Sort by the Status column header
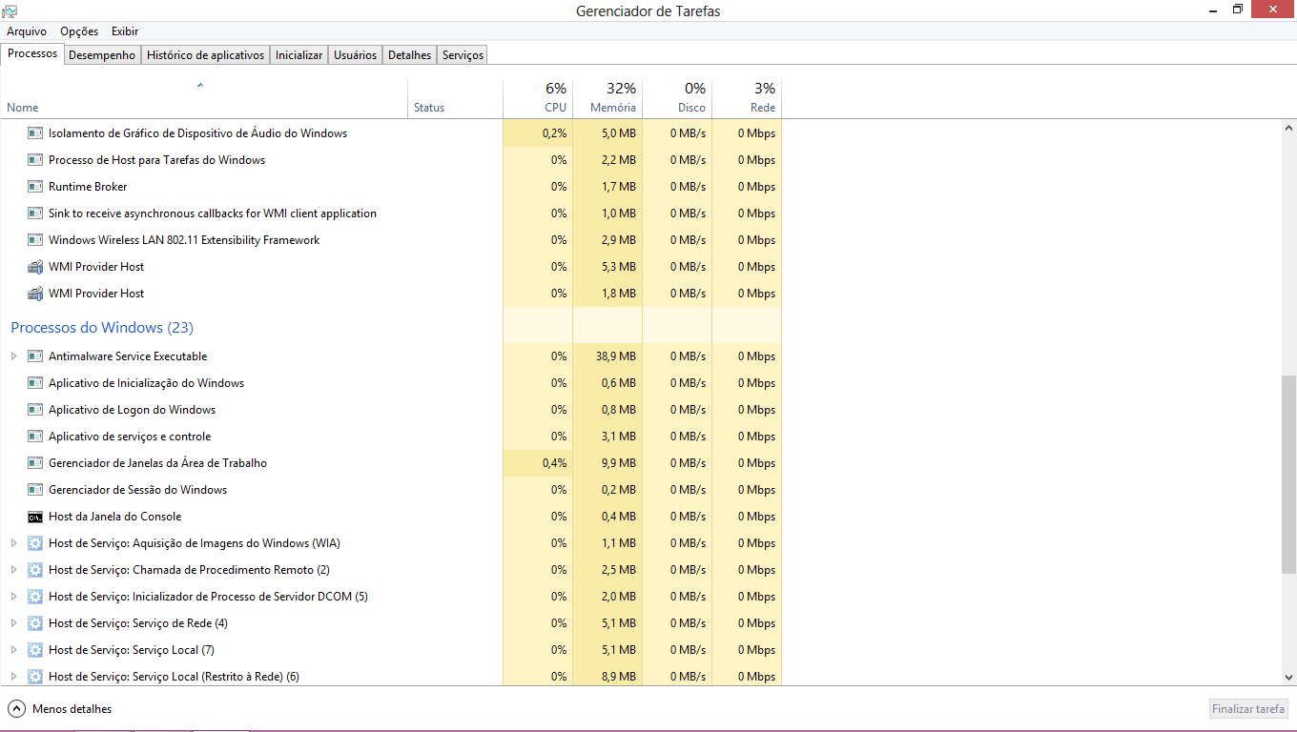 point(456,97)
